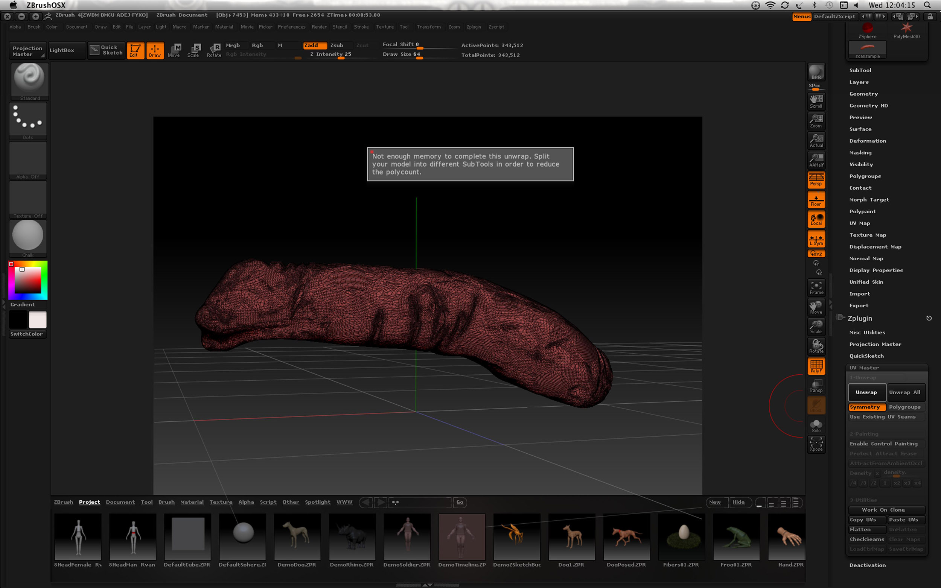
Task: Click the Flatten button
Action: pos(867,529)
